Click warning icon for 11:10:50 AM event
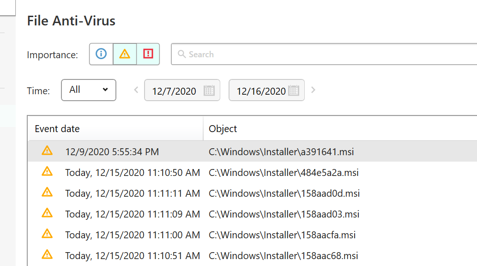Viewport: 477px width, 266px height. click(47, 171)
